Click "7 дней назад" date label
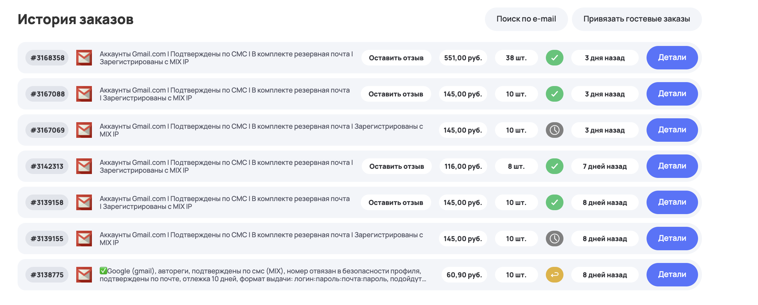This screenshot has width=758, height=305. coord(605,166)
